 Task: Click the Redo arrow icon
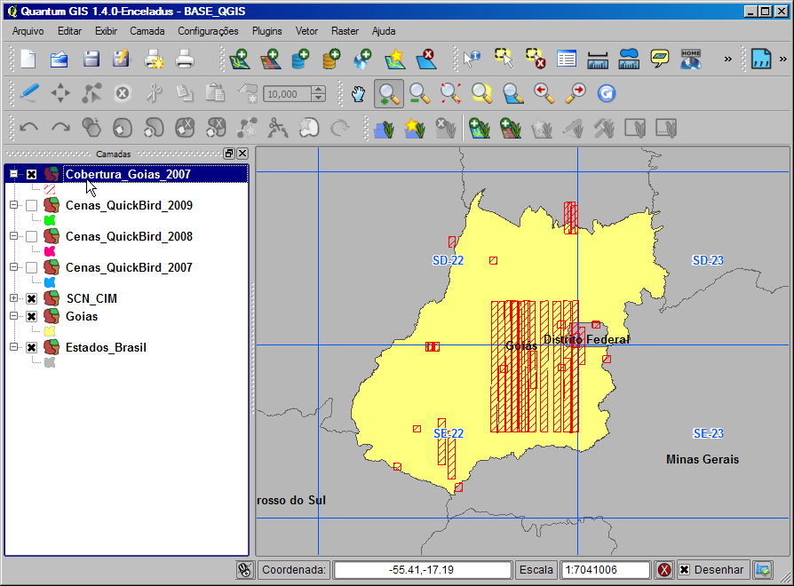pos(60,128)
